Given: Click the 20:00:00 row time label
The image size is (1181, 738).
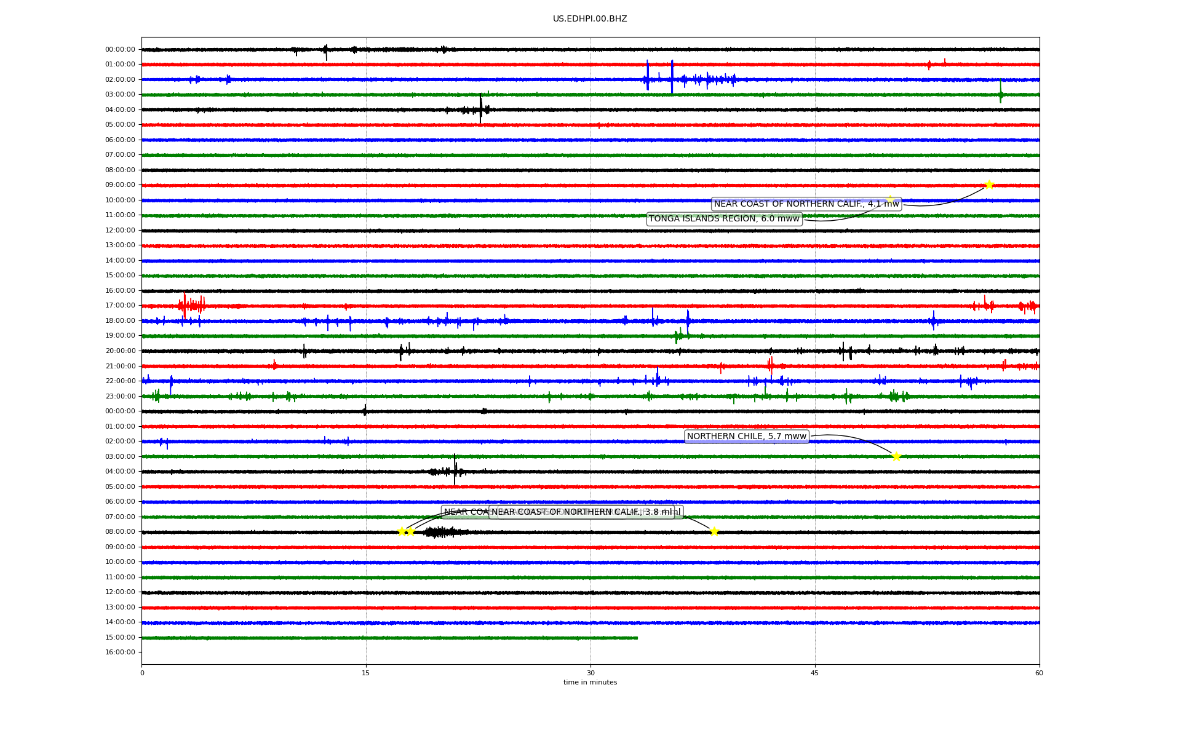Looking at the screenshot, I should coord(120,351).
